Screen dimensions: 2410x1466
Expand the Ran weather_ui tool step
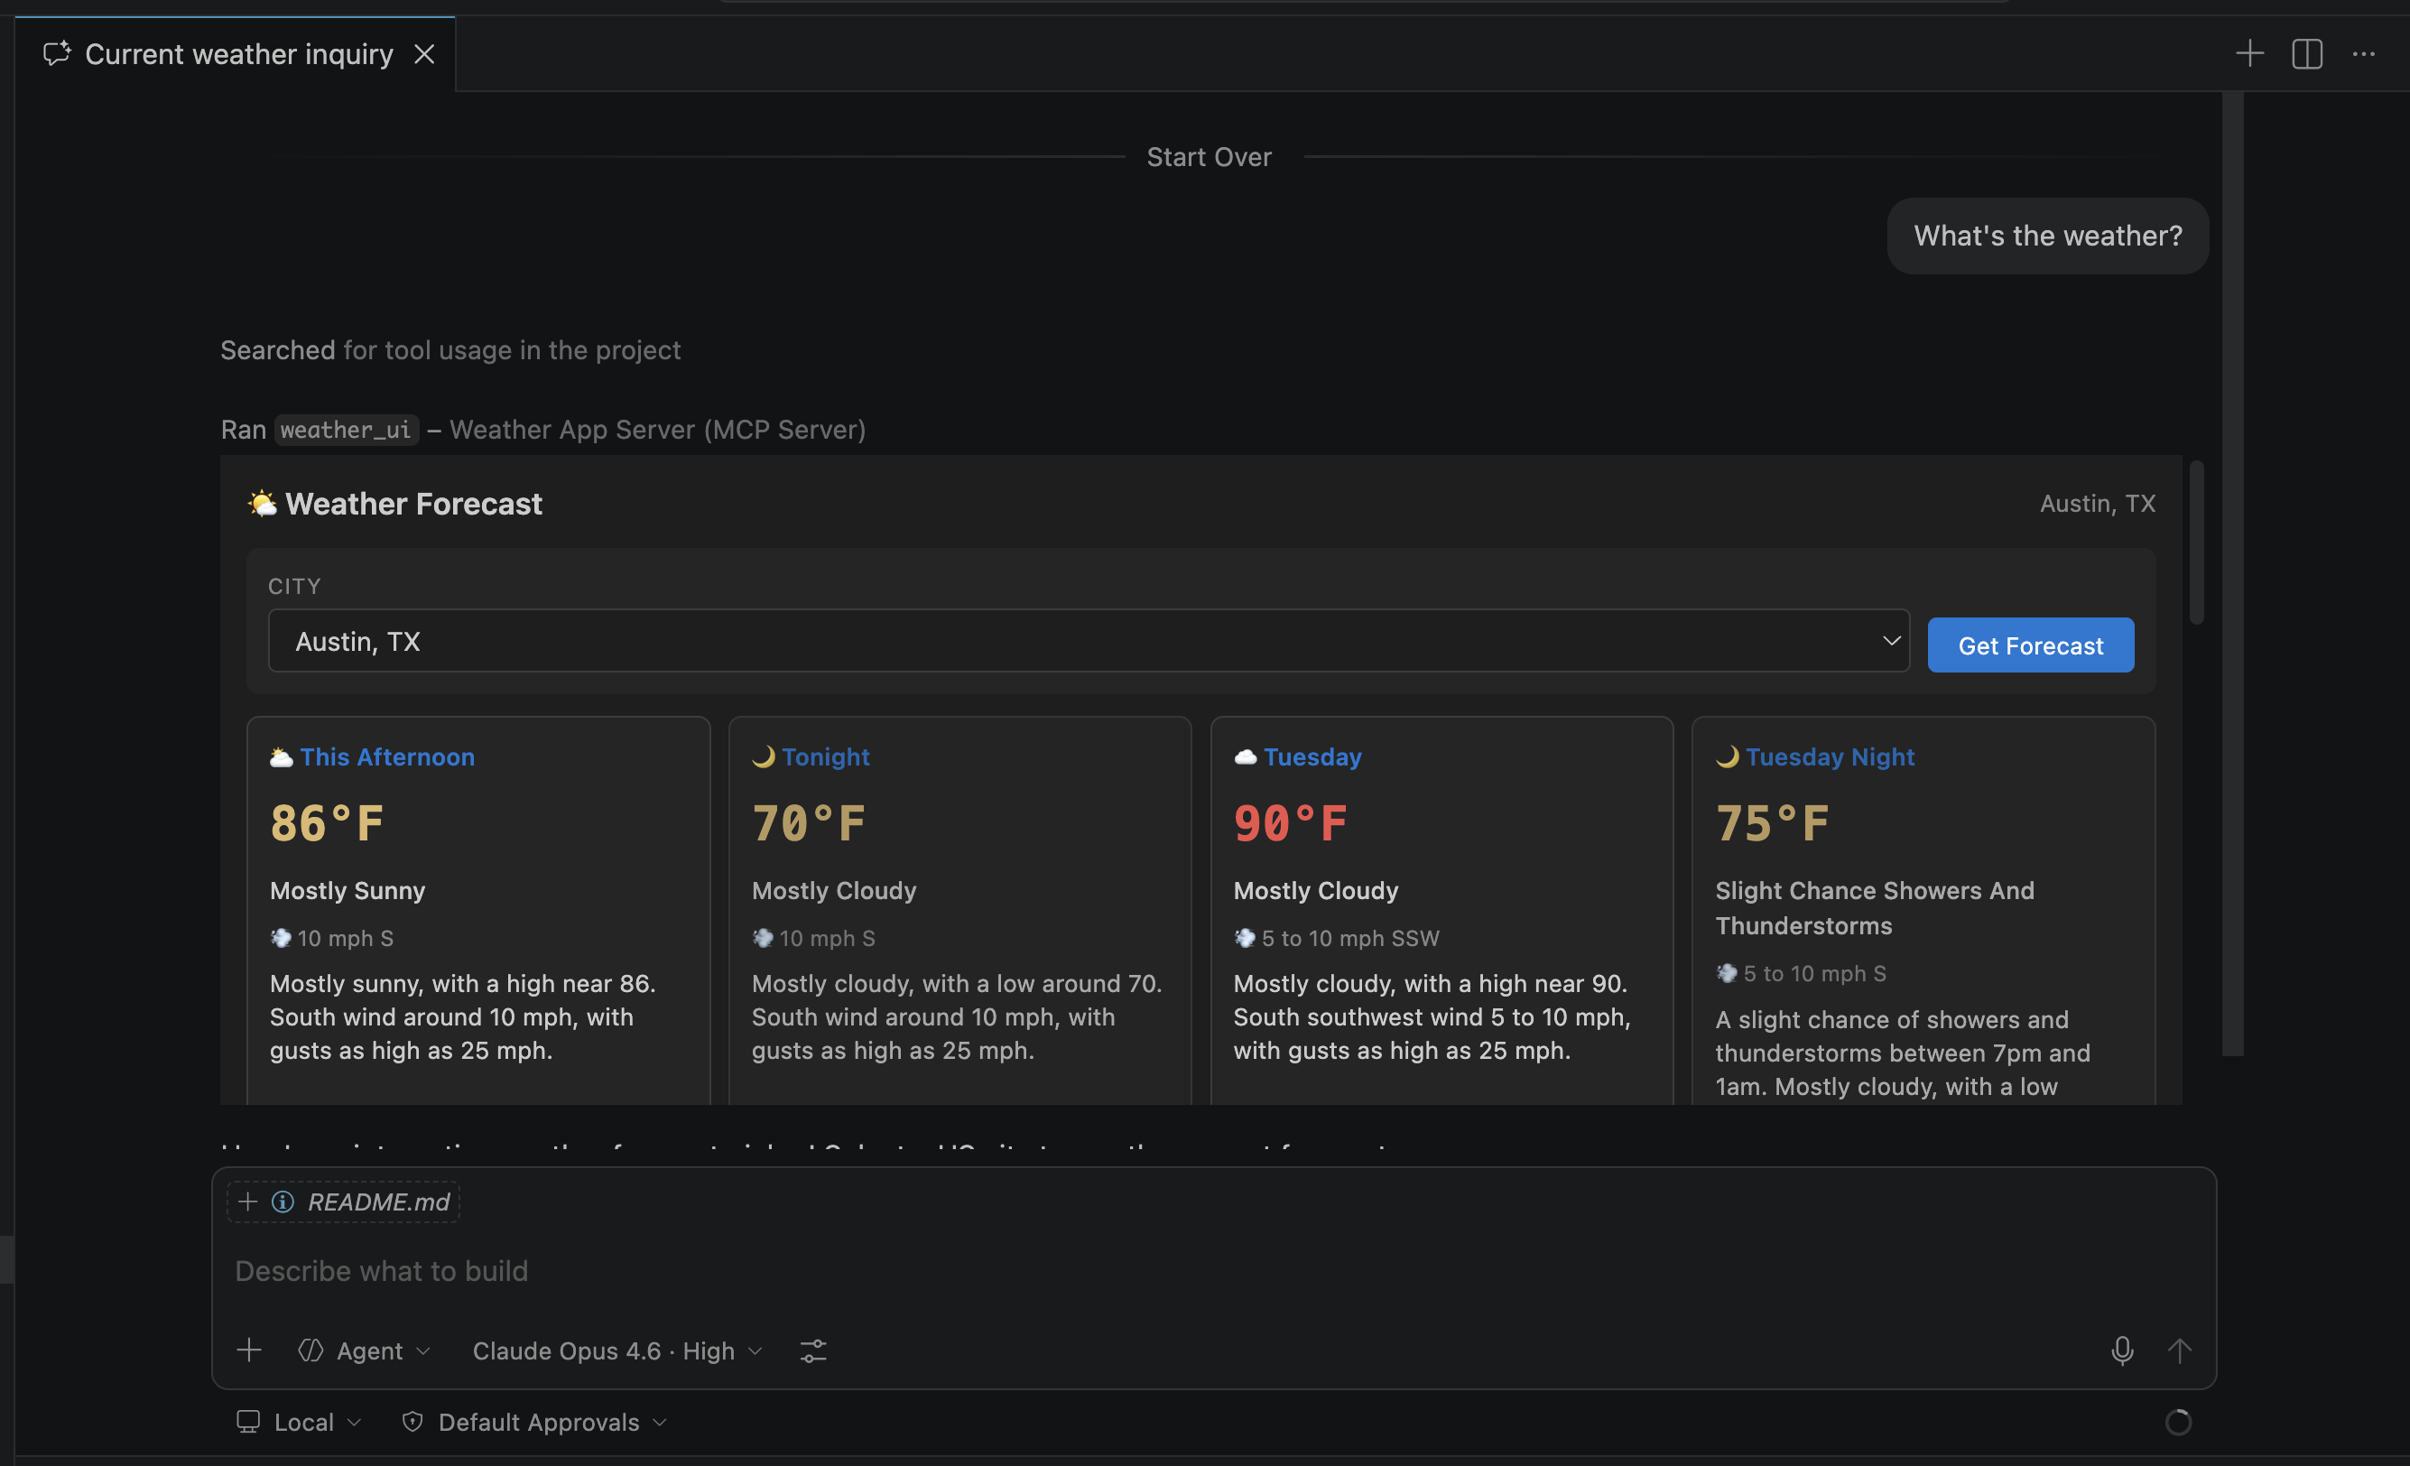542,430
